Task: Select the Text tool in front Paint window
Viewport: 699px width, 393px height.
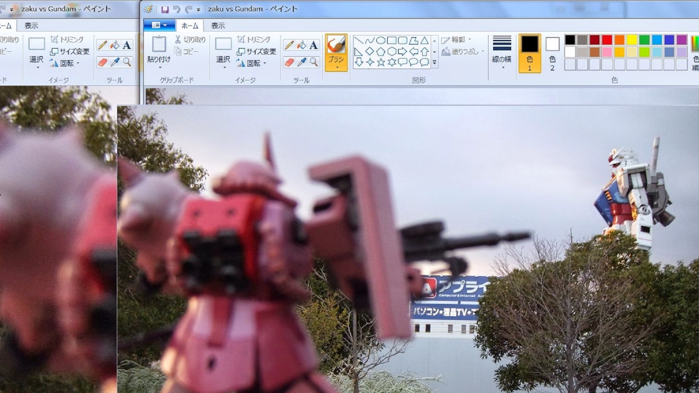Action: pyautogui.click(x=313, y=45)
